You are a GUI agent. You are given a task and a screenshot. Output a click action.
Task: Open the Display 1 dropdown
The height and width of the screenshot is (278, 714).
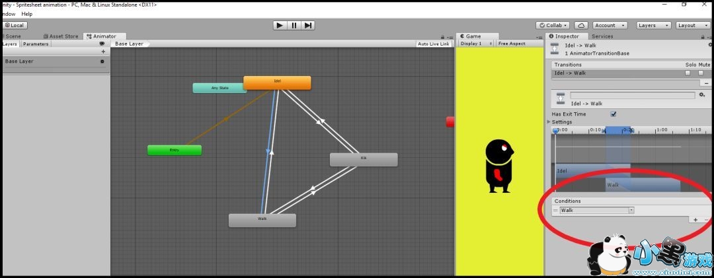(x=476, y=44)
